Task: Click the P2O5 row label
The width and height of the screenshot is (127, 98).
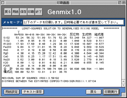Action: [6, 66]
